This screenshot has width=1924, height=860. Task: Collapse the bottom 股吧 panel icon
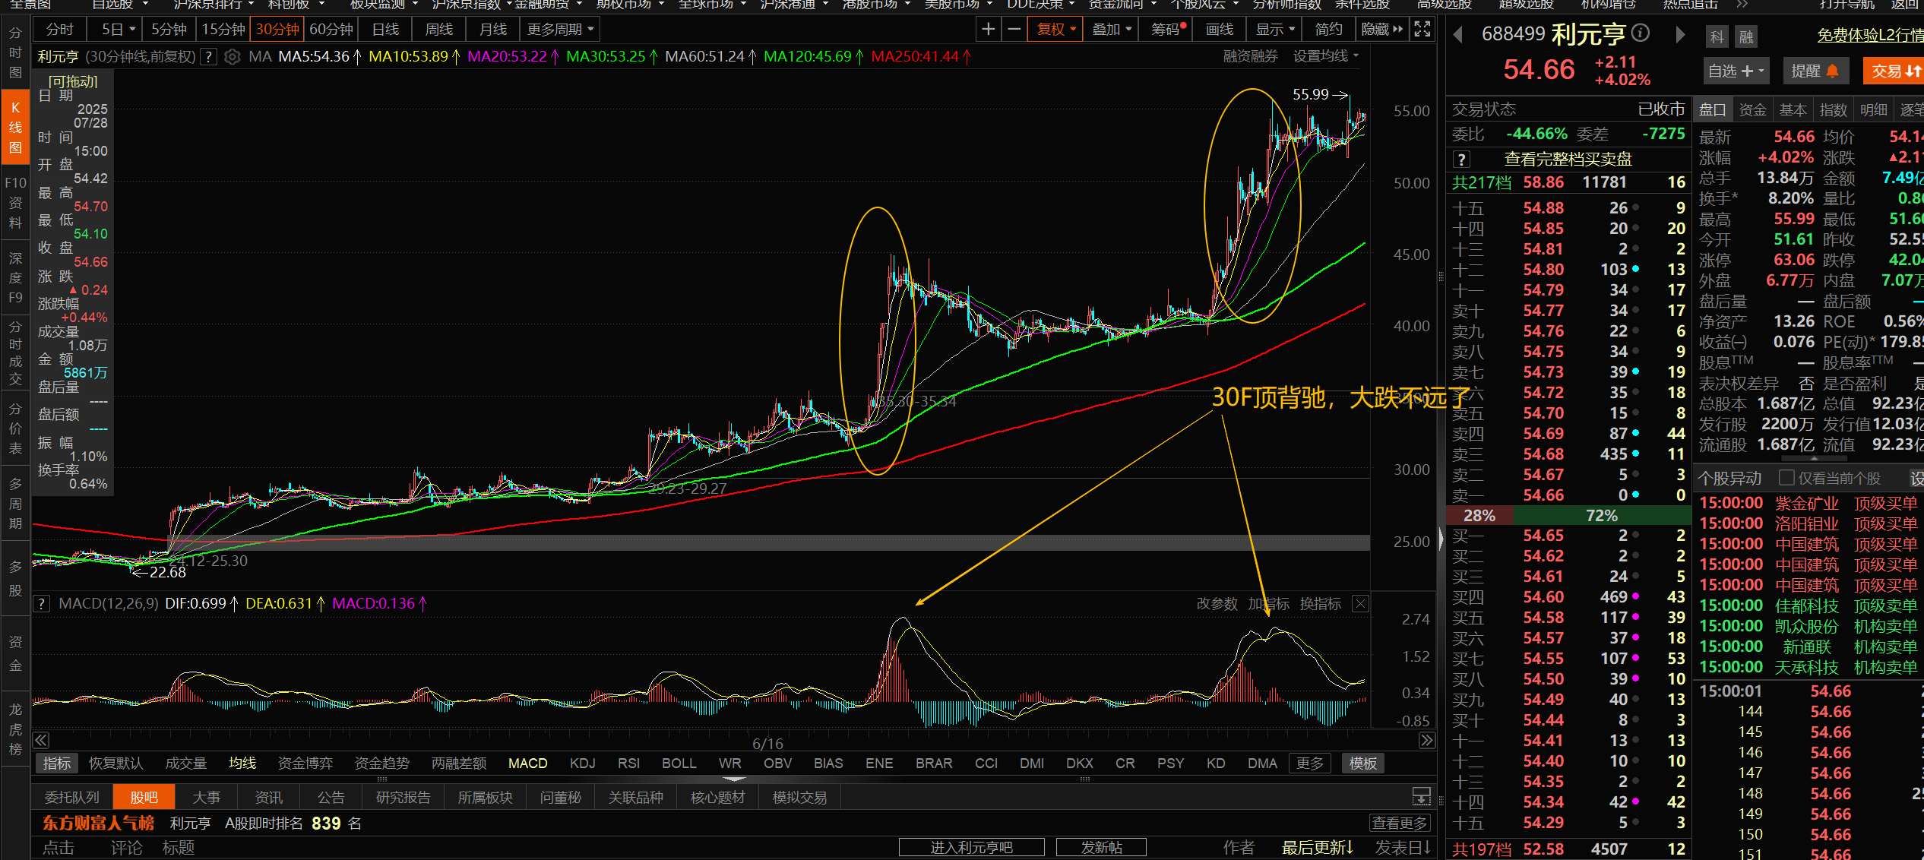[1421, 797]
